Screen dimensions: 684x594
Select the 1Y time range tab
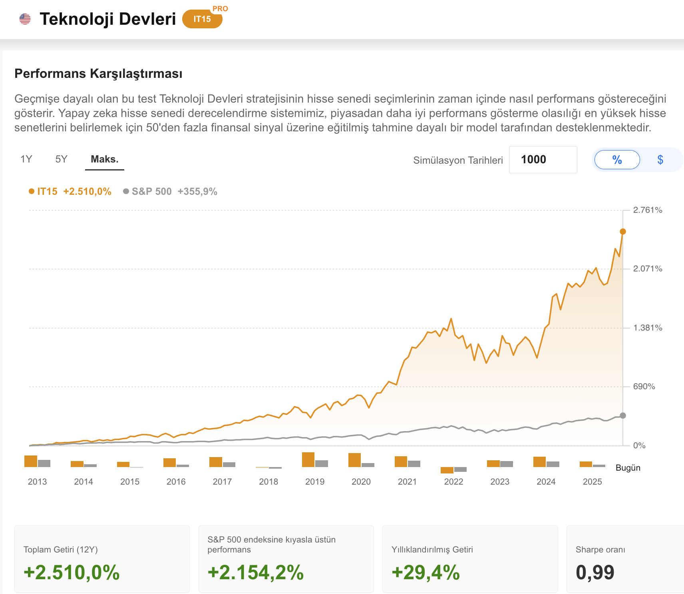[26, 159]
